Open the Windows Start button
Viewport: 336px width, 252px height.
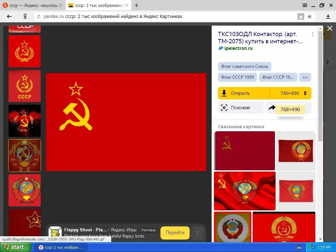(16, 247)
